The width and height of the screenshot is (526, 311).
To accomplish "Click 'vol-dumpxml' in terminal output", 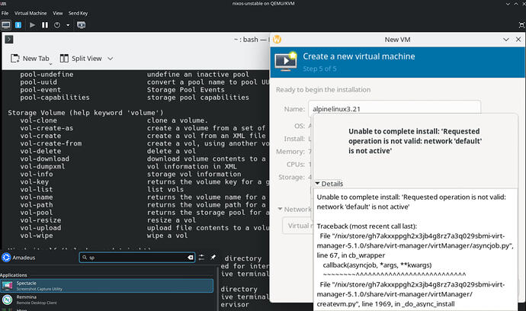I will [42, 166].
